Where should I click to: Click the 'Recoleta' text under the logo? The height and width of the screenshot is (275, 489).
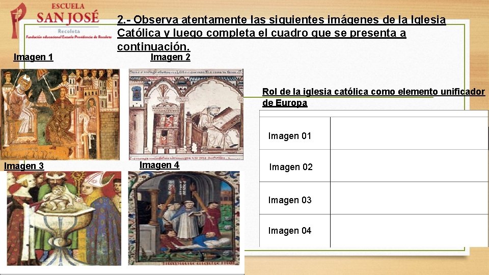coord(69,31)
